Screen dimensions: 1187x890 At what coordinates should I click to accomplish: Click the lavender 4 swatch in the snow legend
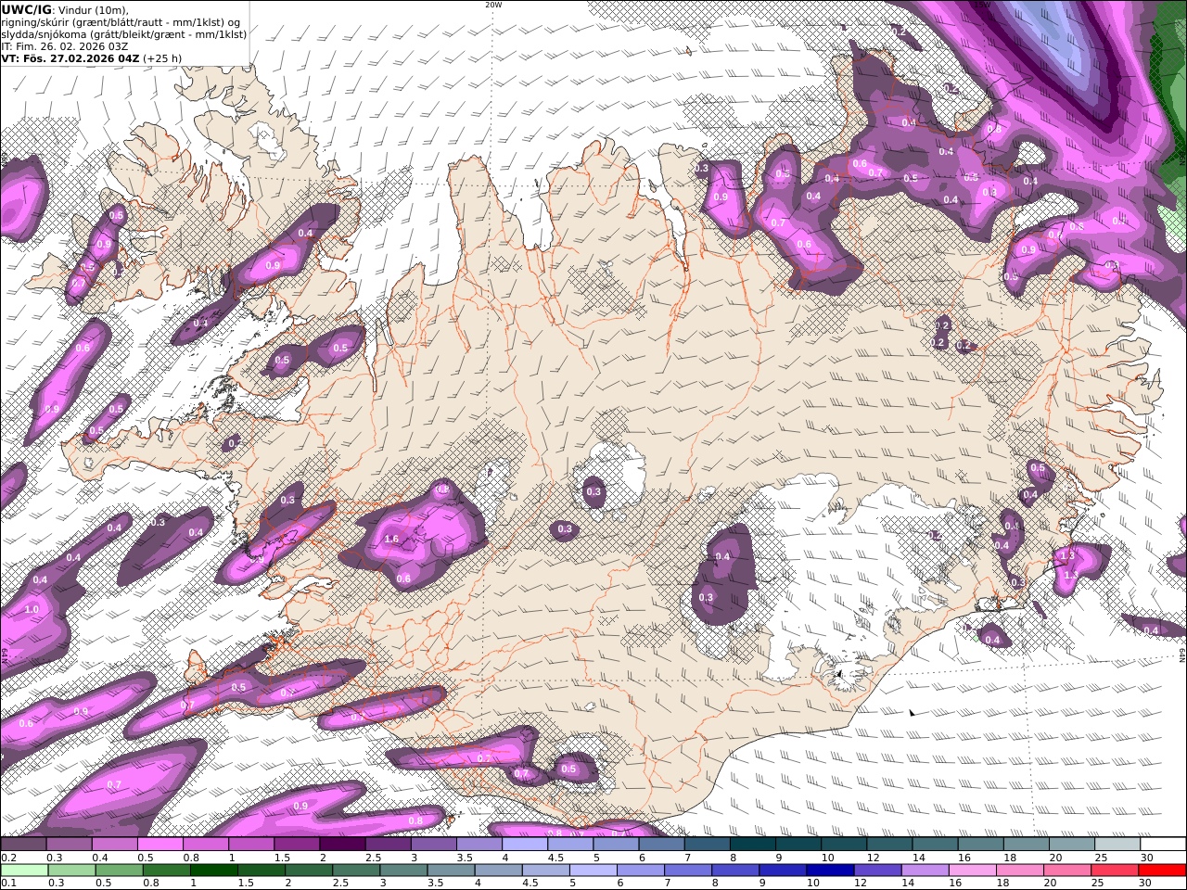(x=524, y=845)
